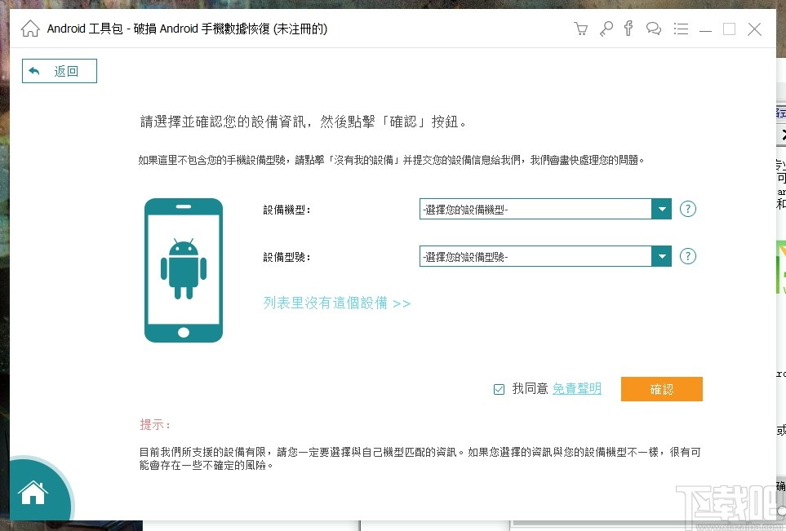
Task: Open the 設備型號 dropdown arrow
Action: [662, 256]
